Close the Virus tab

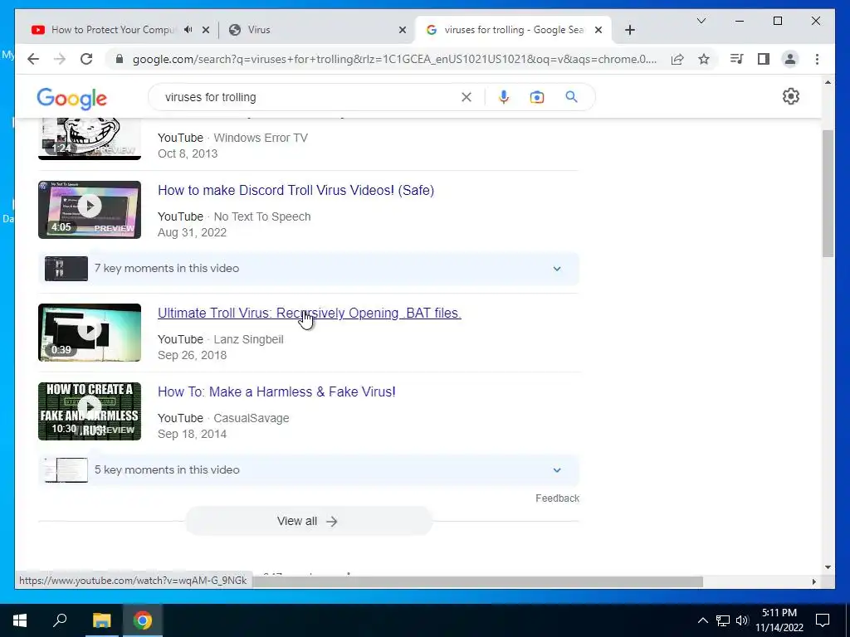click(x=403, y=30)
